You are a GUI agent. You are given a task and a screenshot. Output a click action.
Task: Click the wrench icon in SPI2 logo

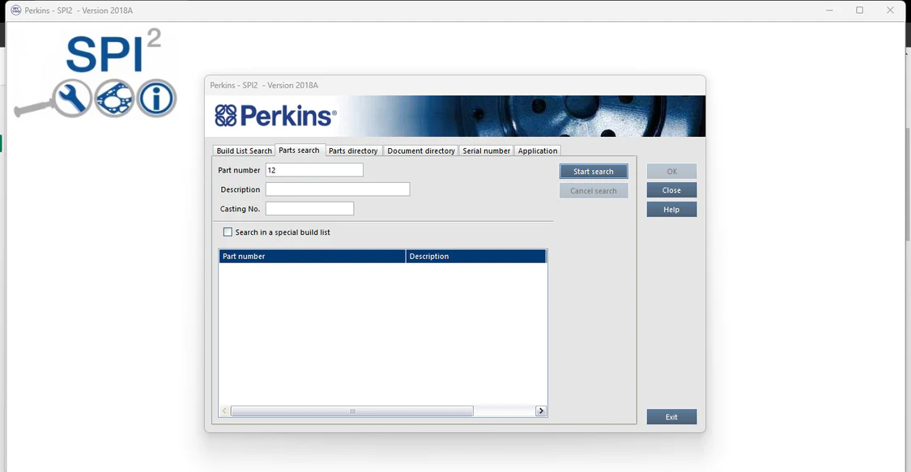click(x=71, y=99)
